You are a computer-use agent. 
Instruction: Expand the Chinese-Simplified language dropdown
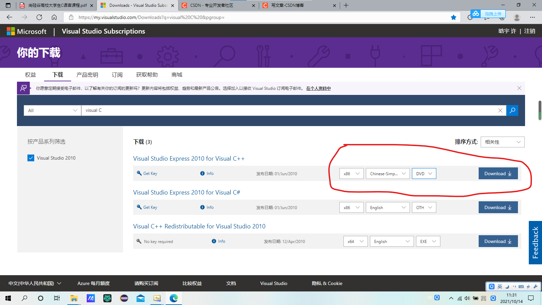coord(387,173)
